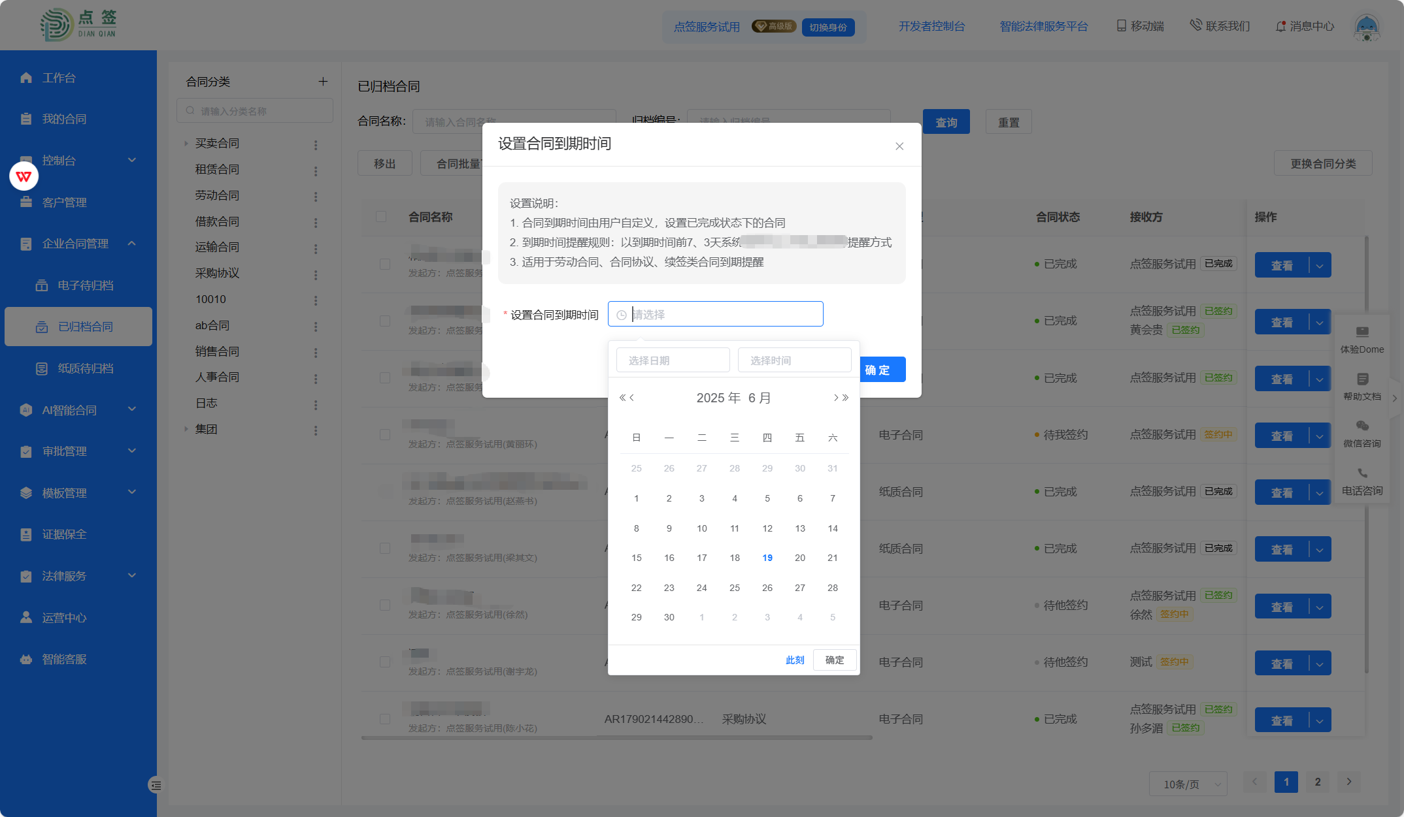The height and width of the screenshot is (817, 1404).
Task: Click the 更换合同分类 button
Action: [x=1323, y=163]
